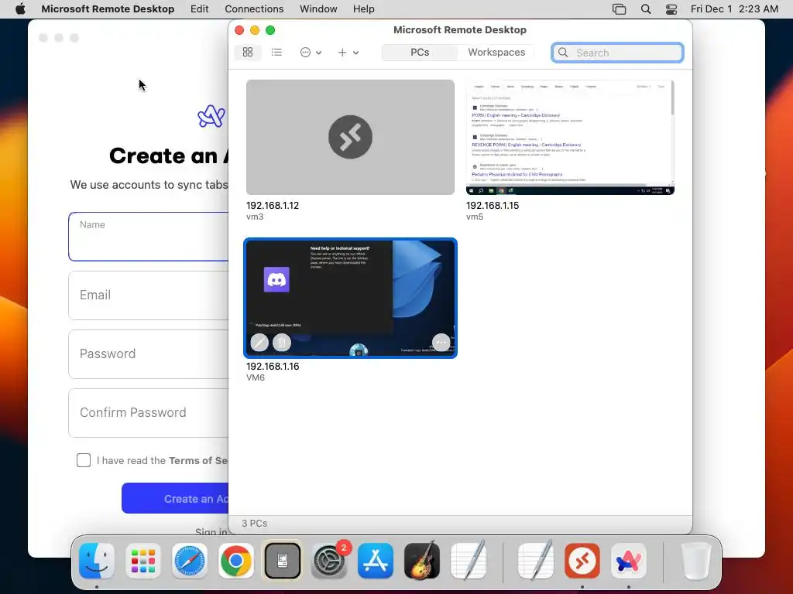Check the Terms of Service checkbox

pos(84,460)
